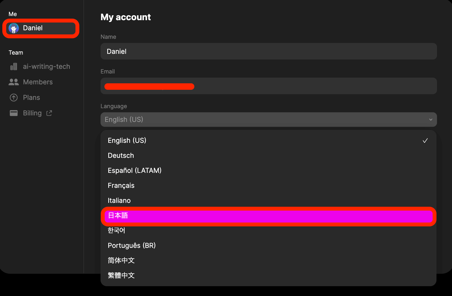452x296 pixels.
Task: Choose Español (LATAM) language option
Action: (x=135, y=171)
